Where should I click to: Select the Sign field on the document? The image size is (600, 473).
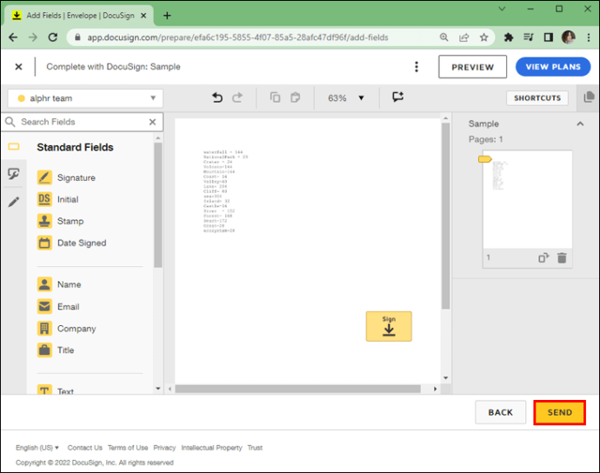pyautogui.click(x=389, y=326)
